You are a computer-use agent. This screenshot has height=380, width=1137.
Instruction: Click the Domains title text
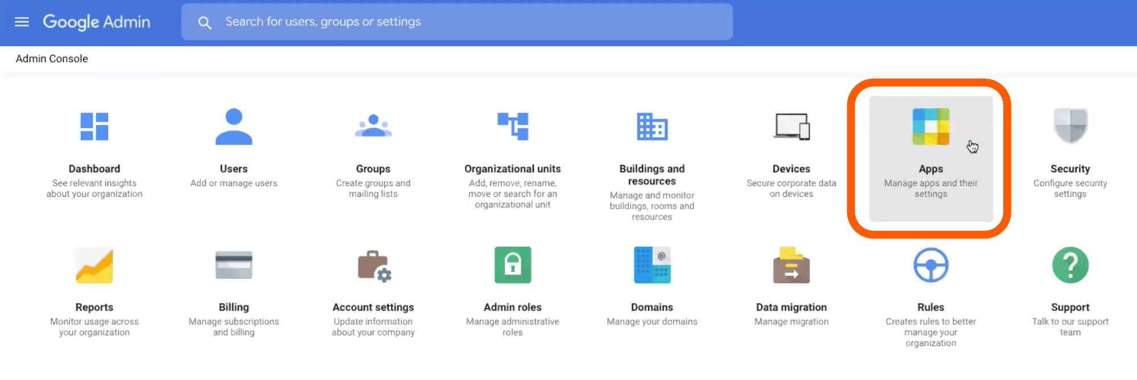pyautogui.click(x=652, y=307)
